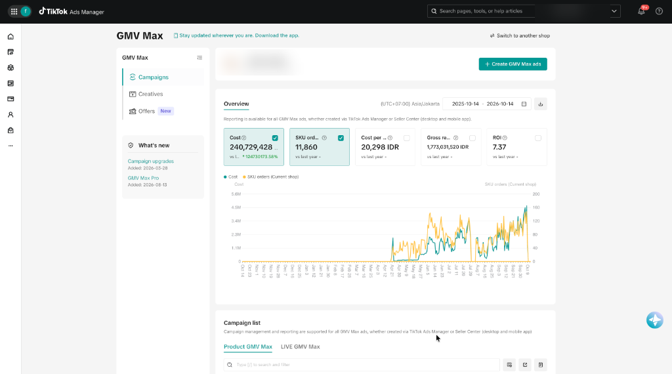Open Campaign upgrades link

point(150,161)
